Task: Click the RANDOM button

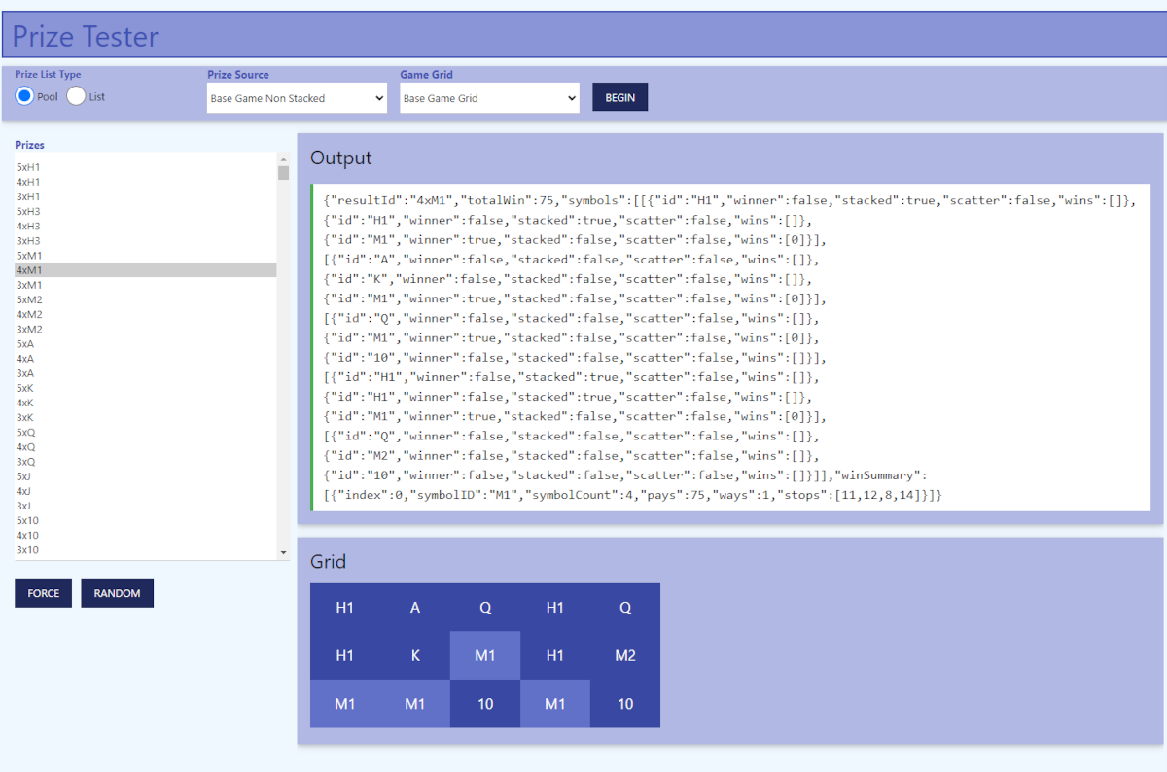Action: pyautogui.click(x=117, y=593)
